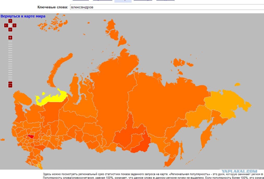The width and height of the screenshot is (264, 179).
Task: Zoom in using the plus button
Action: 10,38
